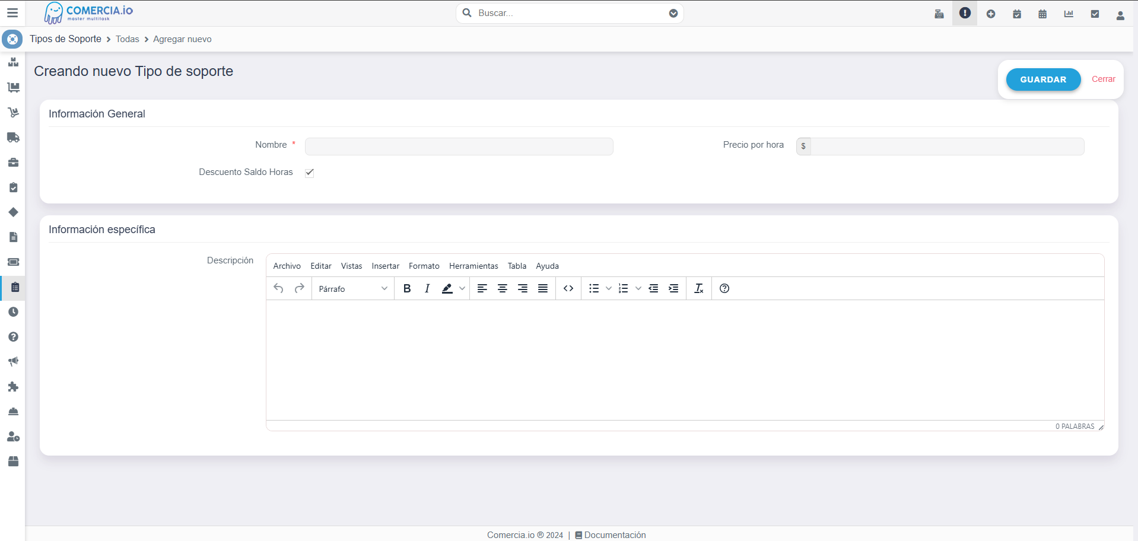Click the Cerrar link
This screenshot has height=541, width=1138.
[1103, 79]
